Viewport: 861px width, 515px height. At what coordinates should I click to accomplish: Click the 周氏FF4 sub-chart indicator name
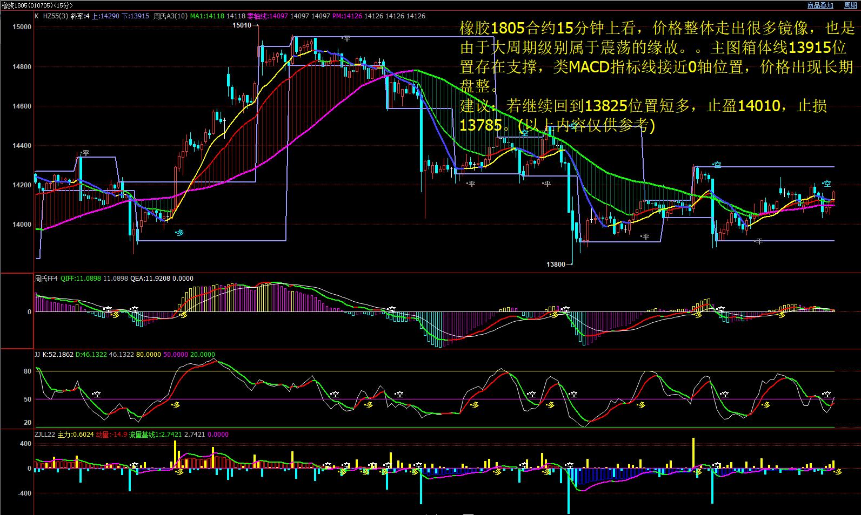[46, 279]
